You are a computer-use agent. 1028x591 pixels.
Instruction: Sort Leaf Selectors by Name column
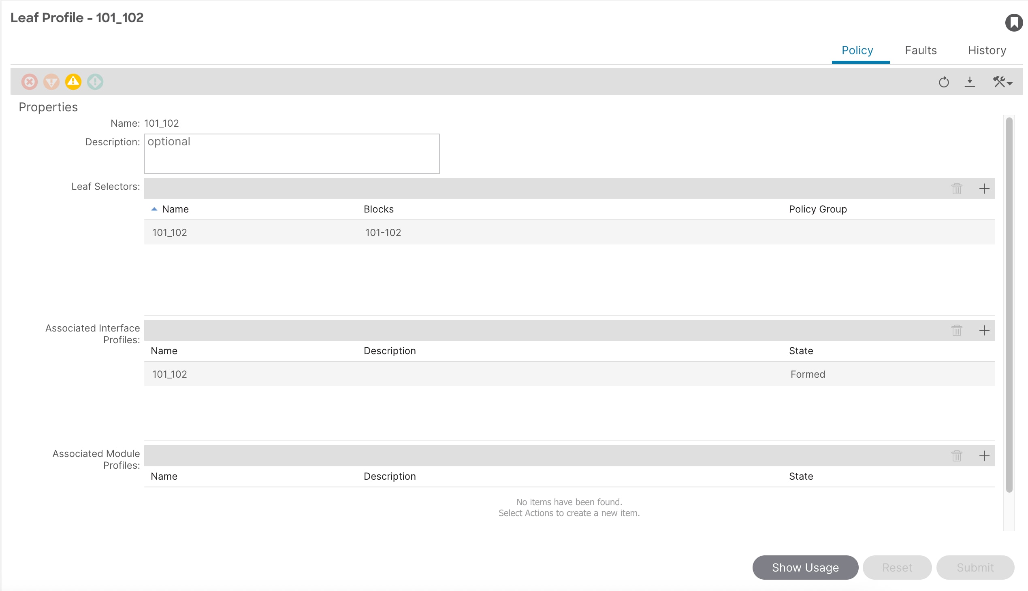pos(175,209)
